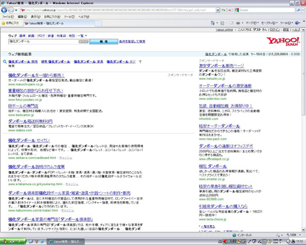
Task: Open the ダンボールの通販はオフィスデポ sidebar ad
Action: coord(226,146)
